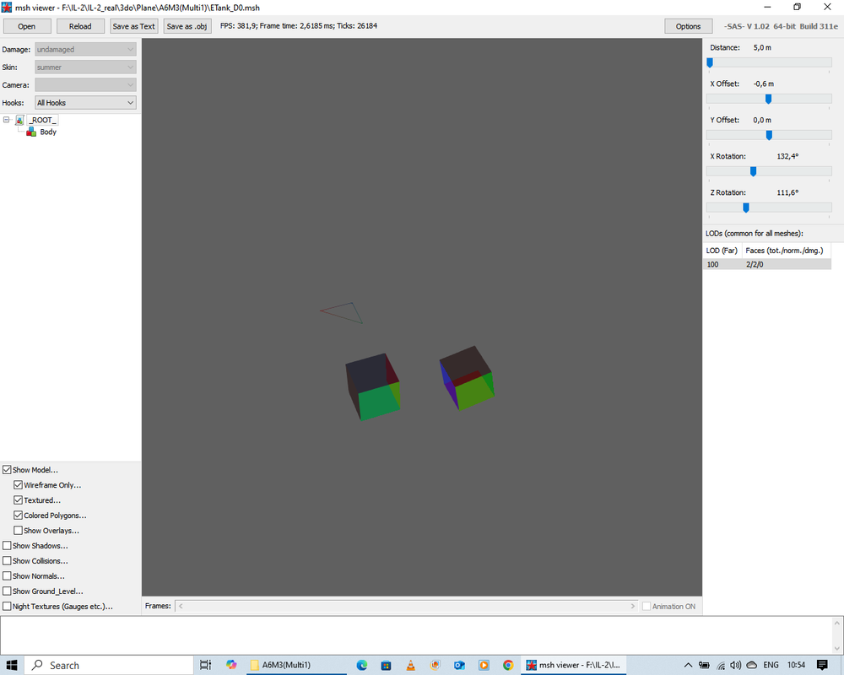Open the Options dialog
The height and width of the screenshot is (675, 844).
pyautogui.click(x=689, y=26)
